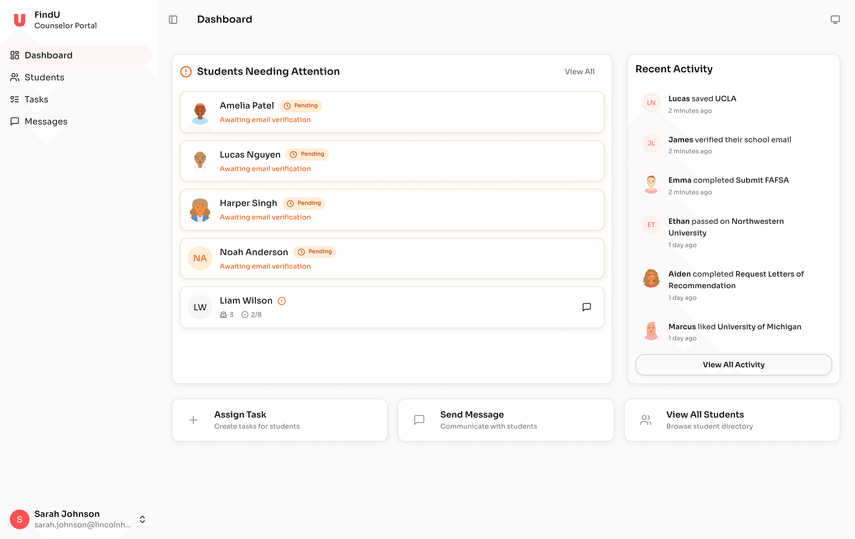
Task: Collapse the sidebar using the panel icon
Action: click(174, 20)
